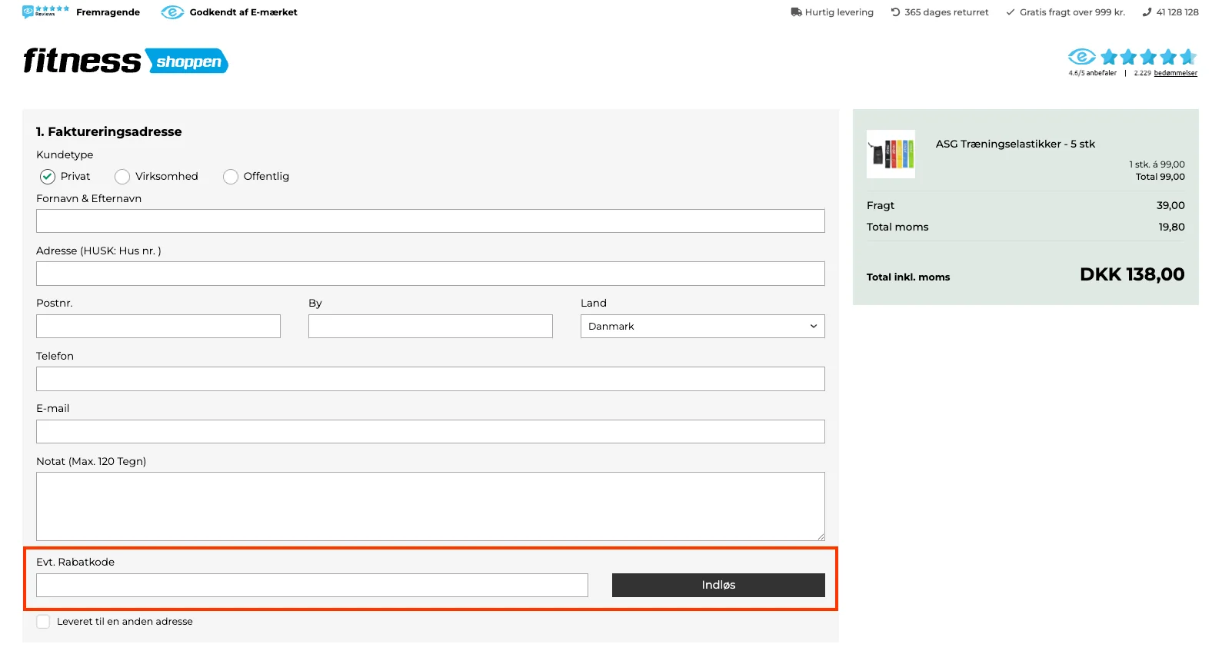Click the Postnr. input field
This screenshot has width=1222, height=654.
click(158, 327)
